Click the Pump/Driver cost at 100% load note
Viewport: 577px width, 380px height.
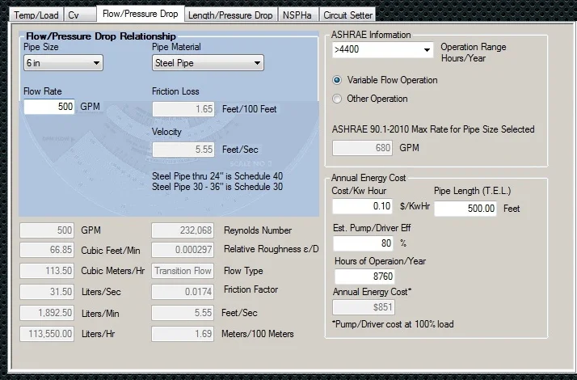[x=393, y=324]
